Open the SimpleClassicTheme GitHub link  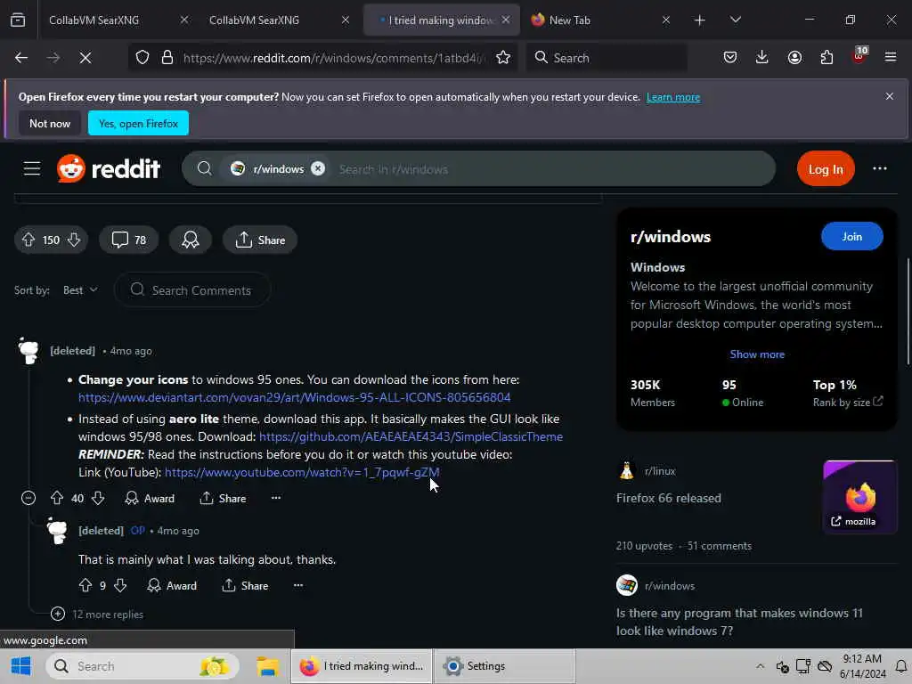[x=411, y=436]
